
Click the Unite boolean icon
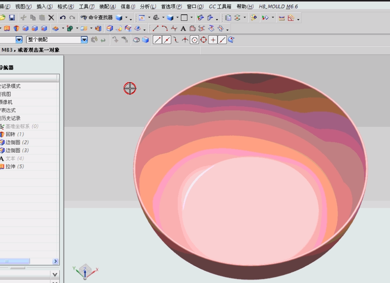tap(70, 29)
